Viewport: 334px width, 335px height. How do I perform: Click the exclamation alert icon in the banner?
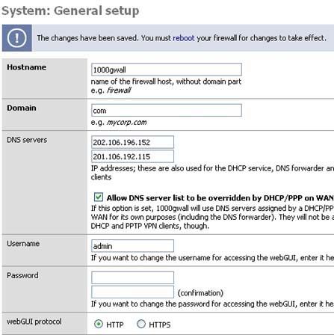click(x=17, y=38)
